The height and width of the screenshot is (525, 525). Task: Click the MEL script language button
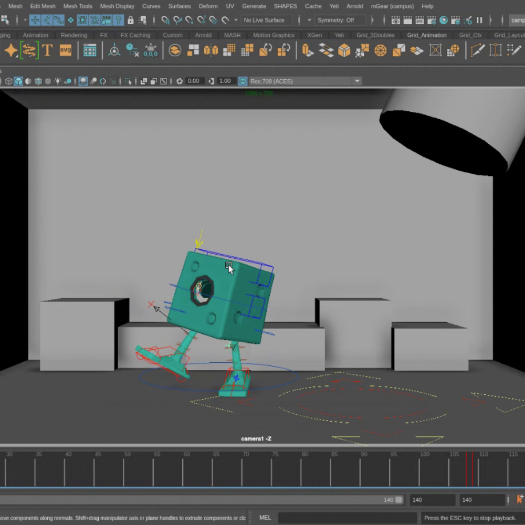pyautogui.click(x=265, y=518)
